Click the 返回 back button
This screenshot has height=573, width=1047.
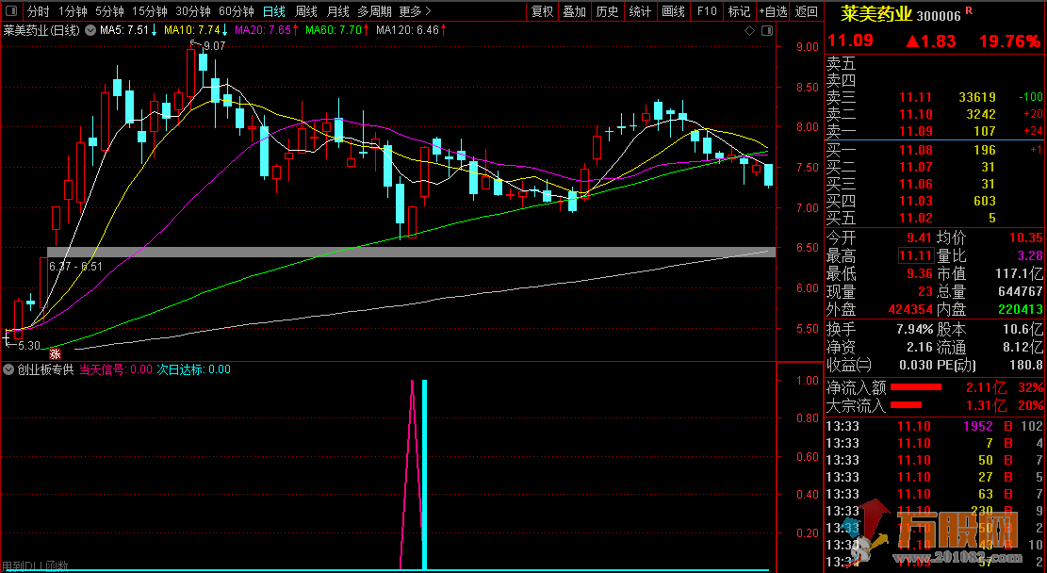pos(807,11)
